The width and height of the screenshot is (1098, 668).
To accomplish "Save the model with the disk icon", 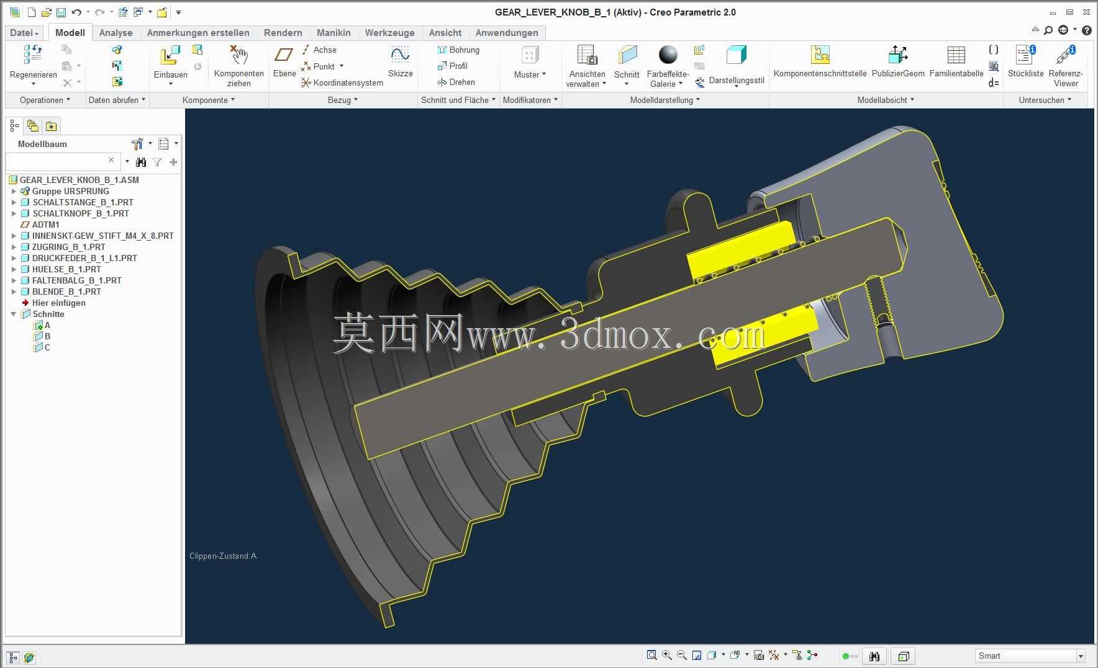I will pos(61,12).
